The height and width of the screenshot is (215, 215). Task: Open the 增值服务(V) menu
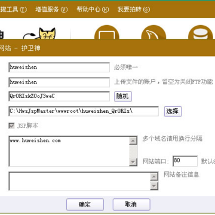(x=51, y=10)
